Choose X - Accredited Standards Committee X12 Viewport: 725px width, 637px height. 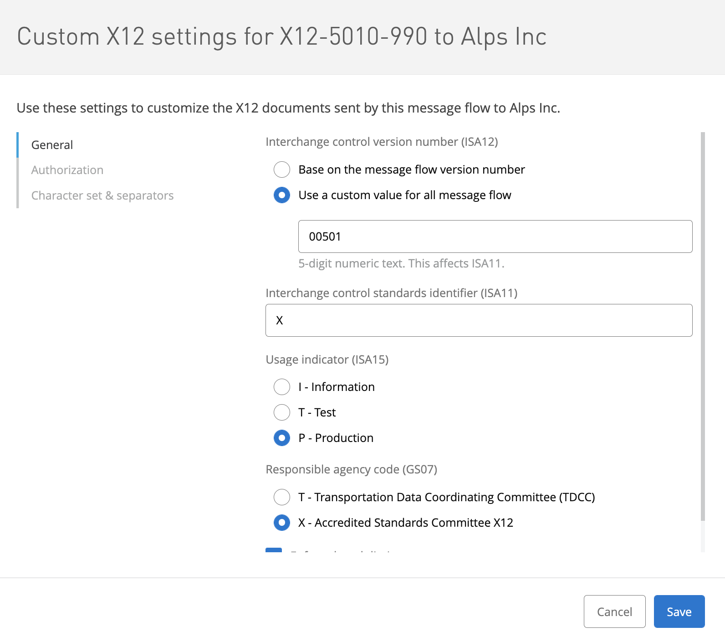click(x=282, y=523)
